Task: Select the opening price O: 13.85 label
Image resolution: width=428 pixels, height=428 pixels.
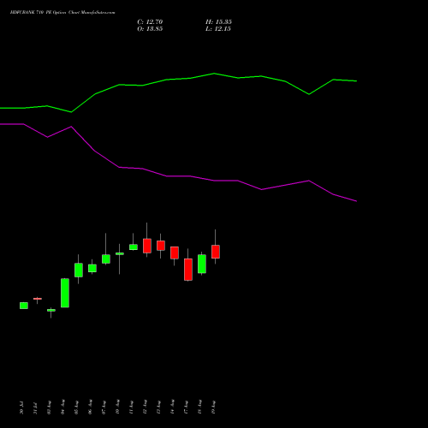Action: (150, 29)
